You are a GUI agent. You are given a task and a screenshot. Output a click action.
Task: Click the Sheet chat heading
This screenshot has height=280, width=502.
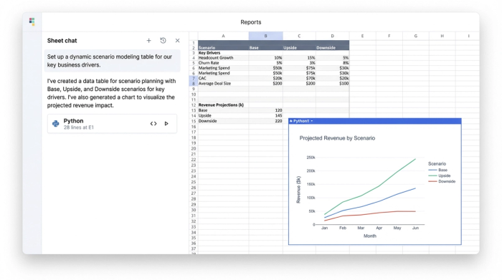pos(62,41)
